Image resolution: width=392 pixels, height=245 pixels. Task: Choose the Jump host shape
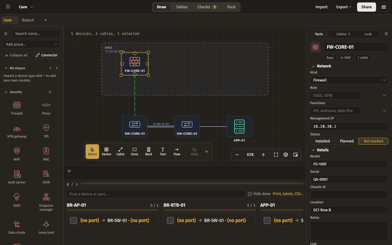[46, 228]
